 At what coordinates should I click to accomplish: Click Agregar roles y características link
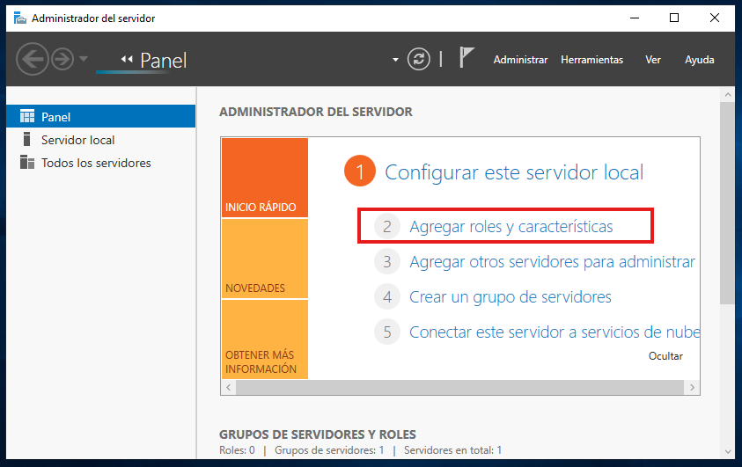(x=511, y=226)
